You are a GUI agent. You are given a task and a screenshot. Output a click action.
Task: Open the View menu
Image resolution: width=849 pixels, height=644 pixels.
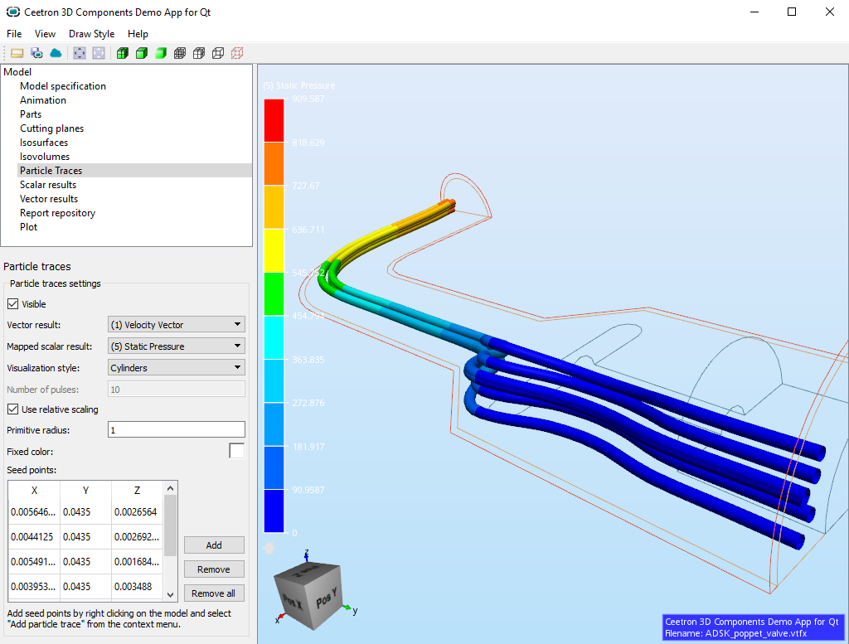click(x=45, y=34)
